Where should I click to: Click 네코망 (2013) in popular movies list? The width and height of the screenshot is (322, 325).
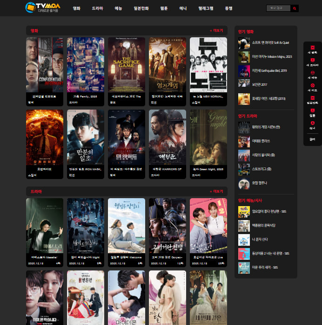268,99
